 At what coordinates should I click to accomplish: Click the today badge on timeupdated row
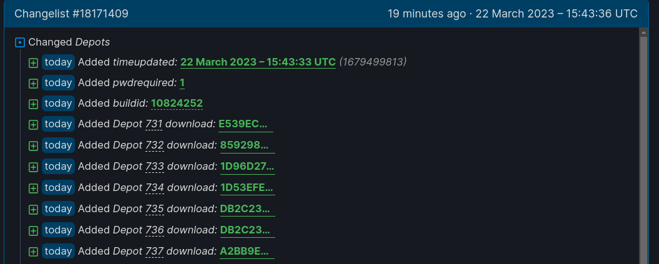point(58,62)
